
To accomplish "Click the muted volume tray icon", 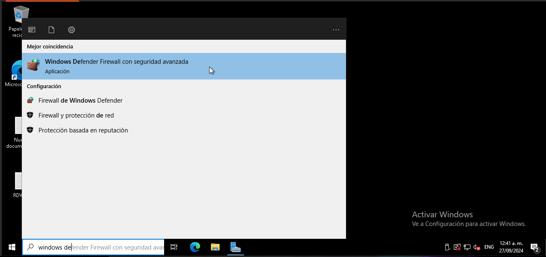I will point(477,247).
